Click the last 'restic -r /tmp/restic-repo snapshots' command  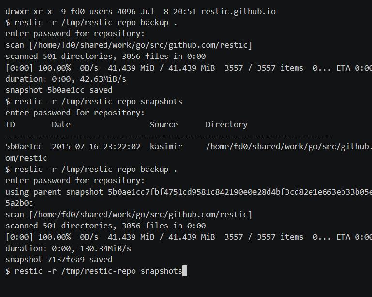94,271
